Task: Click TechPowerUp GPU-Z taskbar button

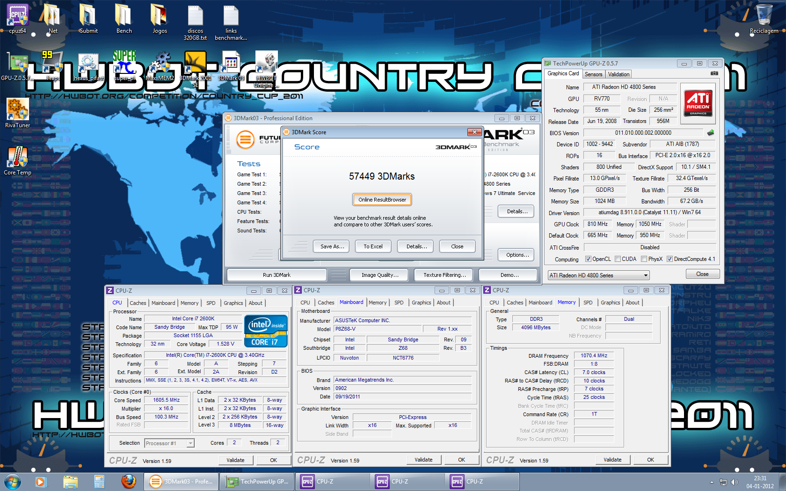Action: [x=257, y=481]
